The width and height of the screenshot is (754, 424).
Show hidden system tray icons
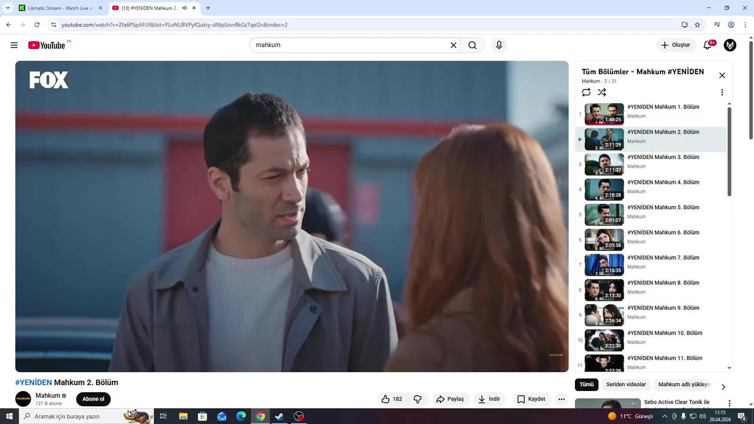(664, 416)
